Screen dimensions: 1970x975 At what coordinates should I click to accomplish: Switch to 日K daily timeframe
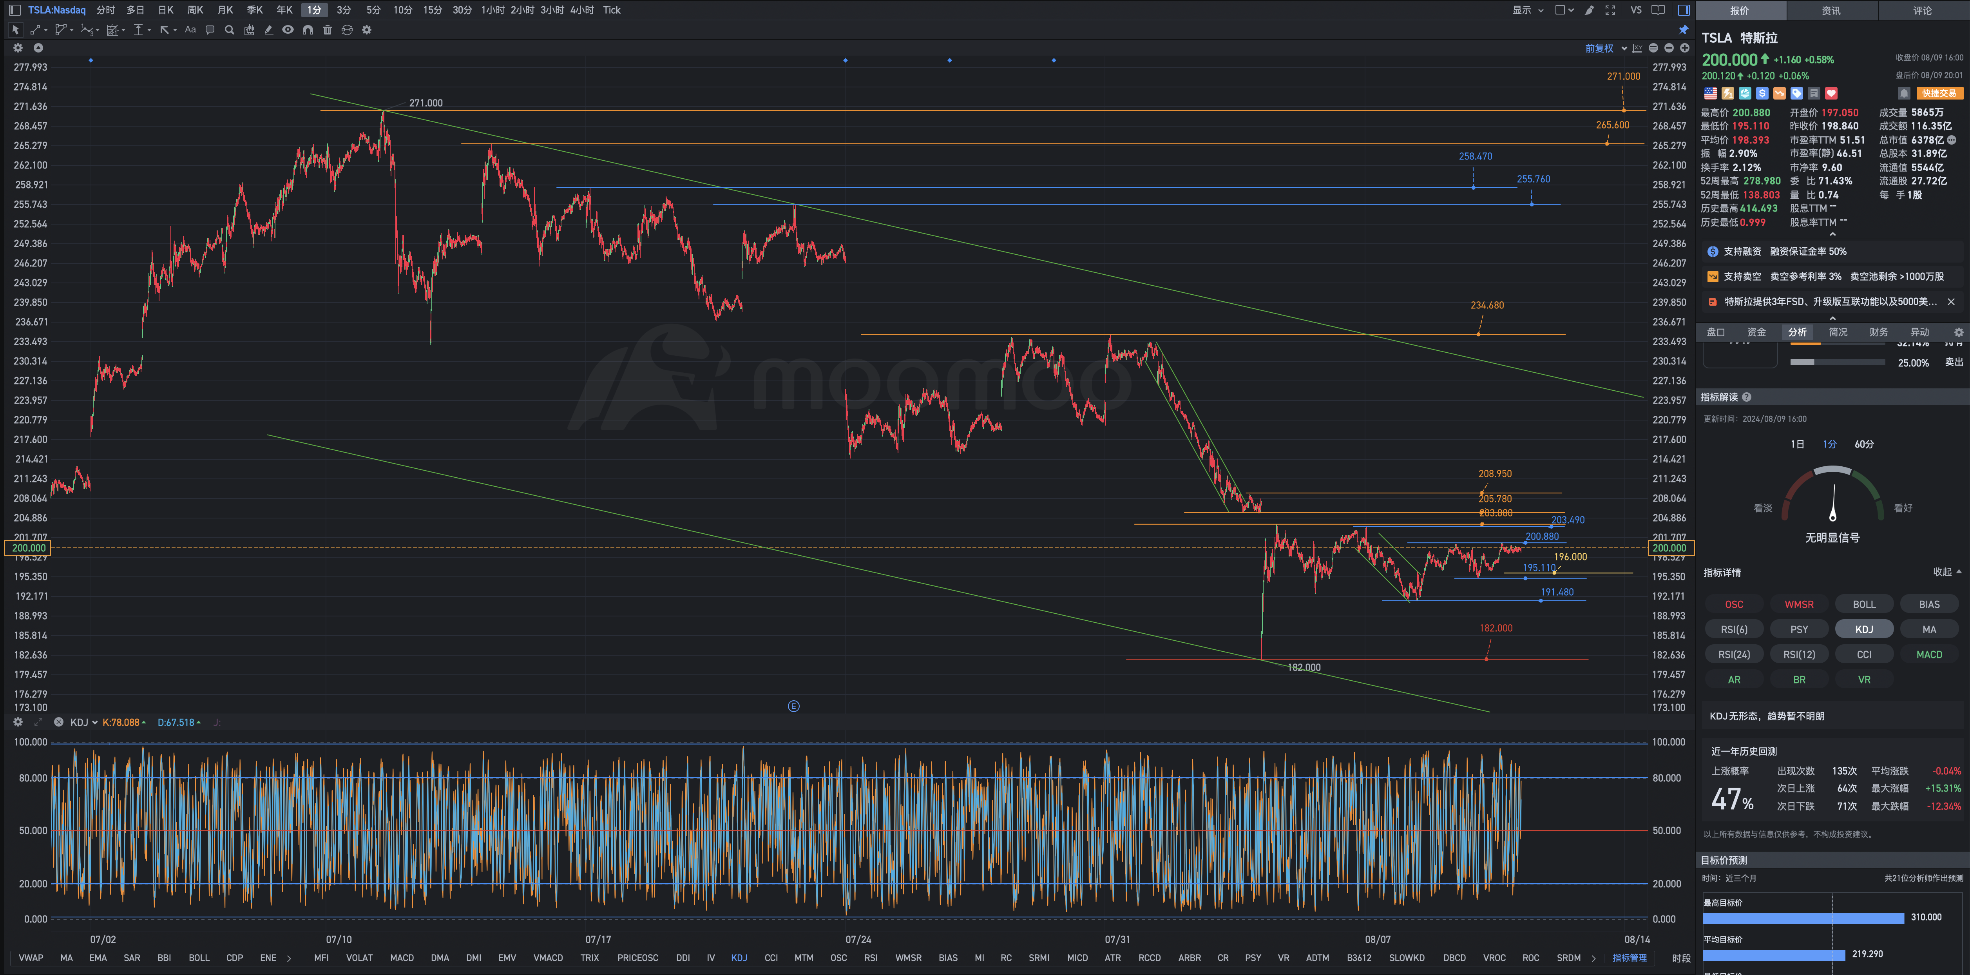[x=165, y=10]
